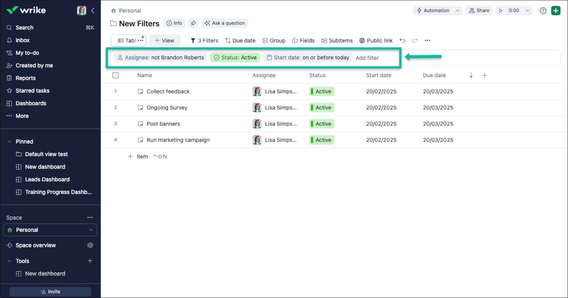
Task: Edit Start date filter chip
Action: click(x=308, y=57)
